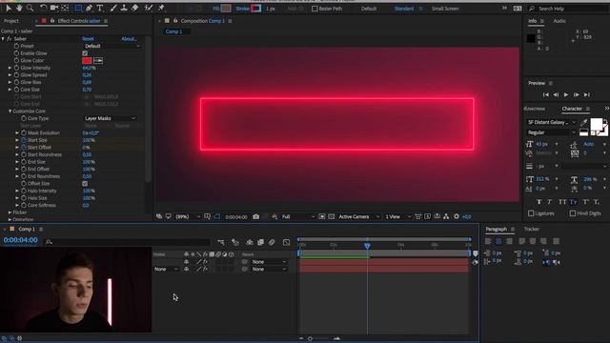This screenshot has width=610, height=343.
Task: Click the About link for Saber
Action: (x=130, y=39)
